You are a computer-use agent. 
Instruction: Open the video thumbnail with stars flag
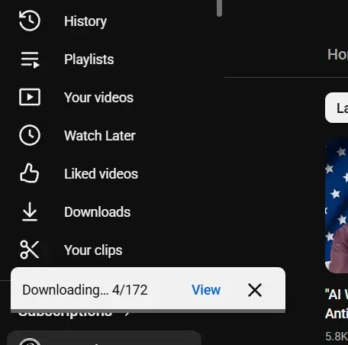[337, 205]
